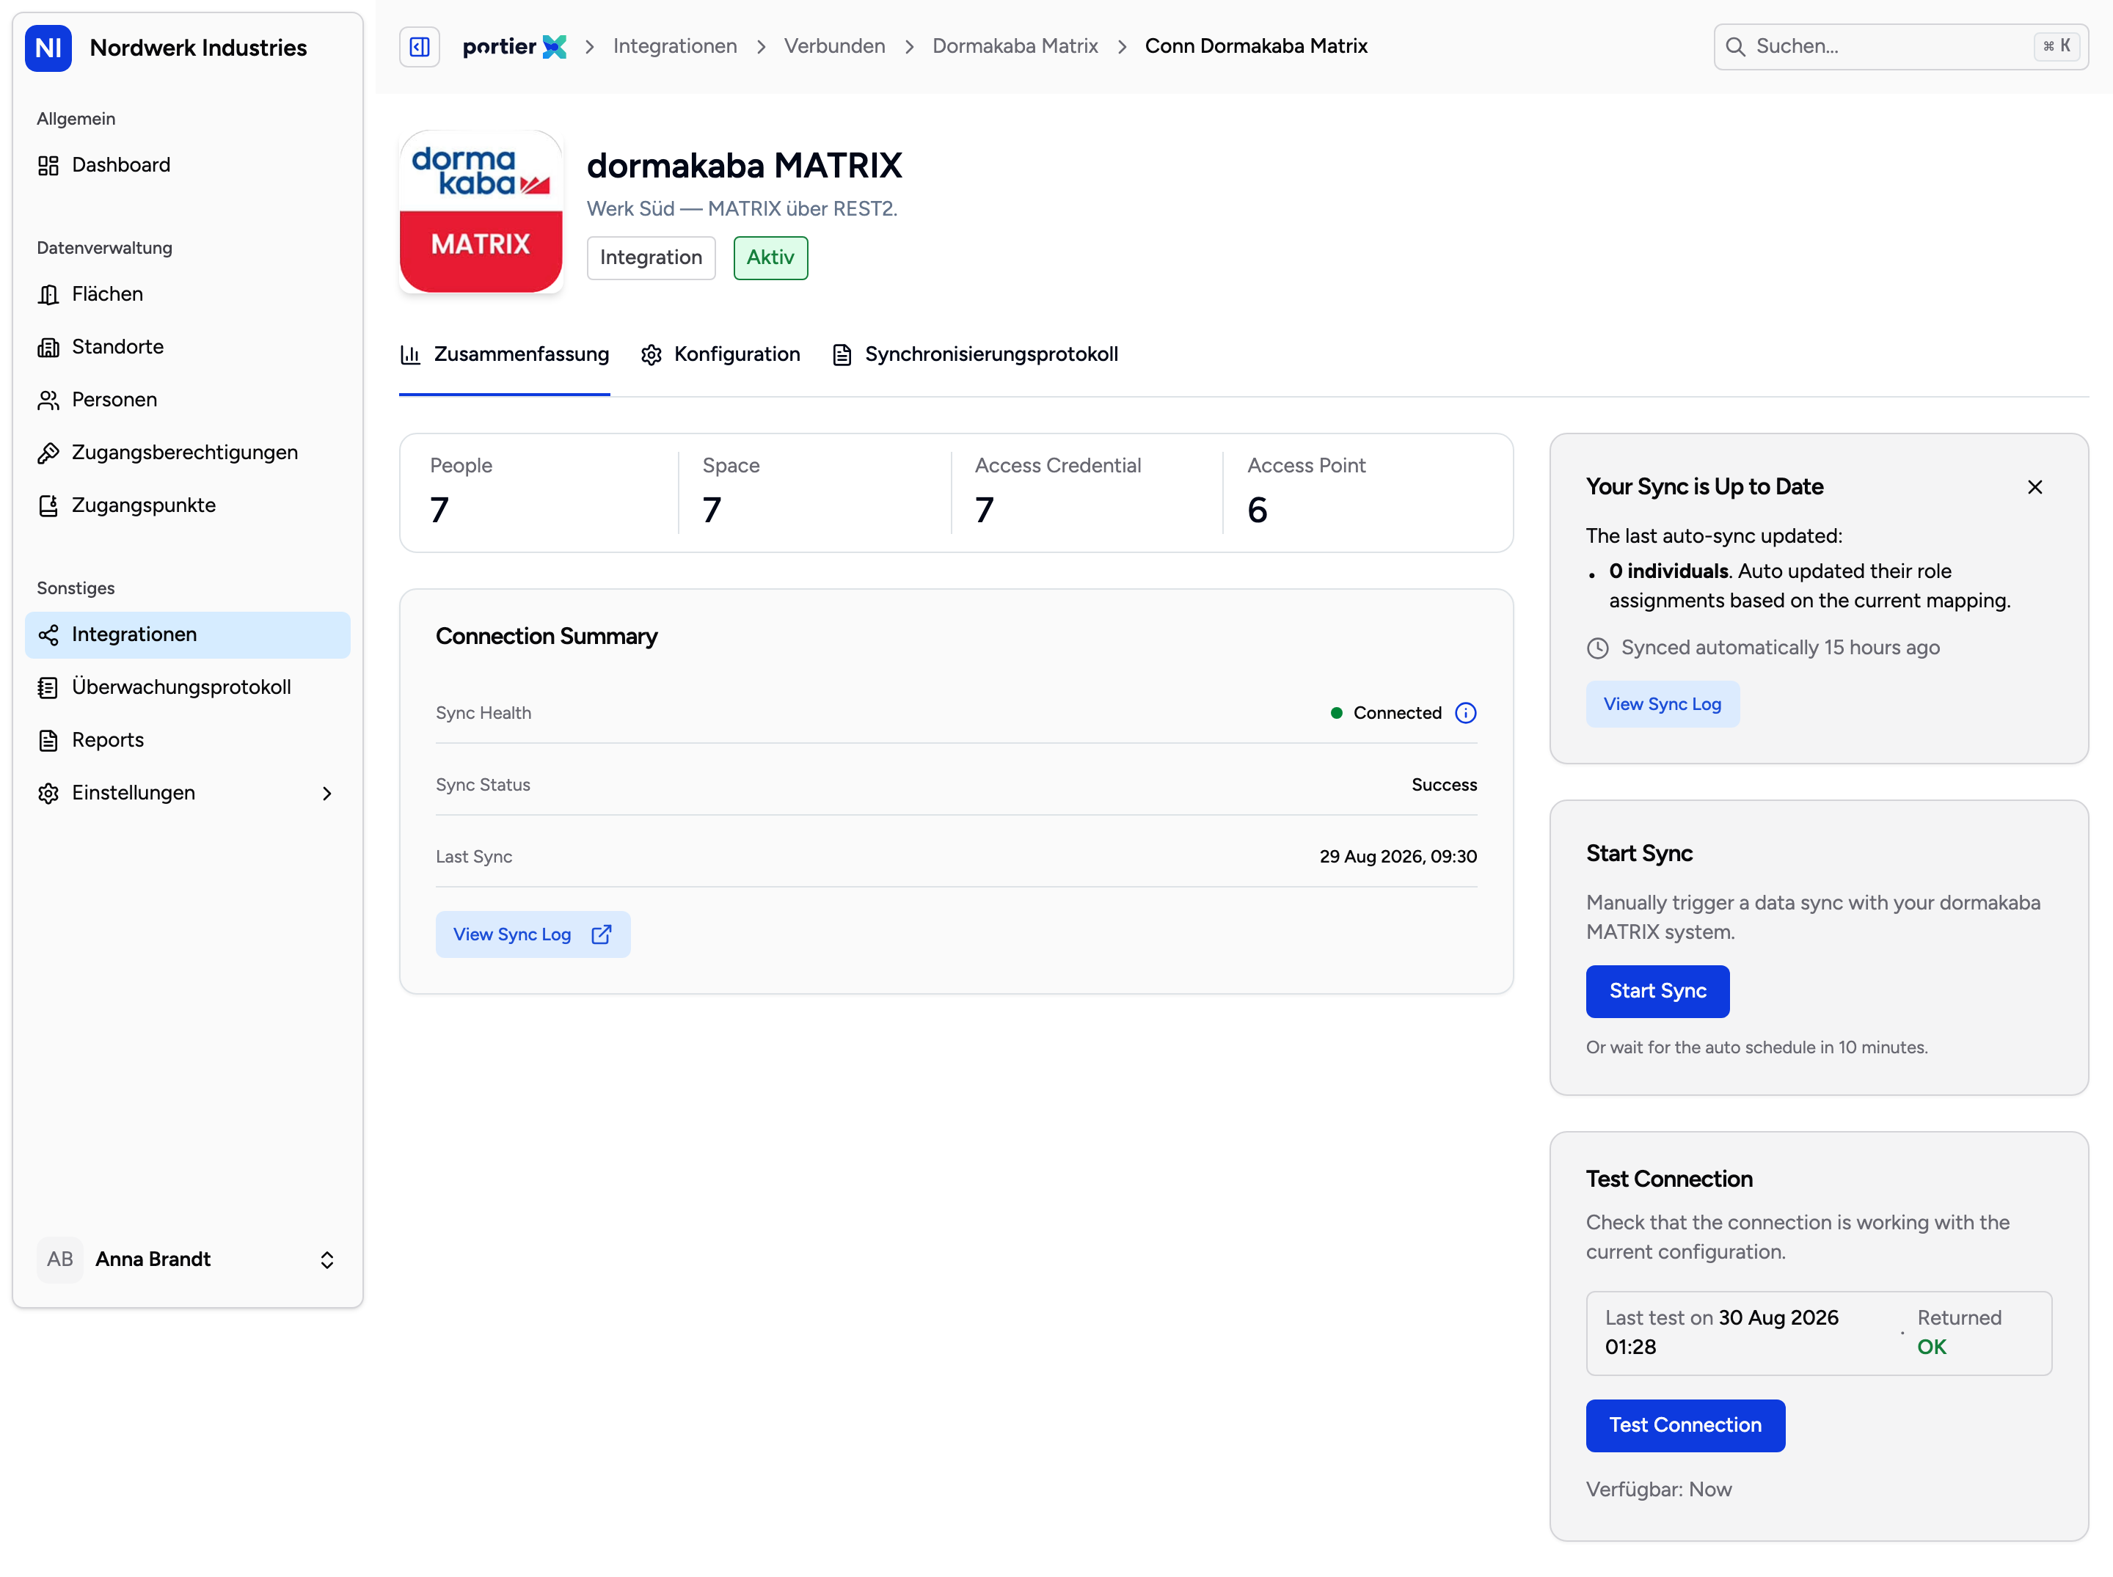The width and height of the screenshot is (2113, 1577).
Task: Click the Einstellungen gear icon
Action: coord(48,794)
